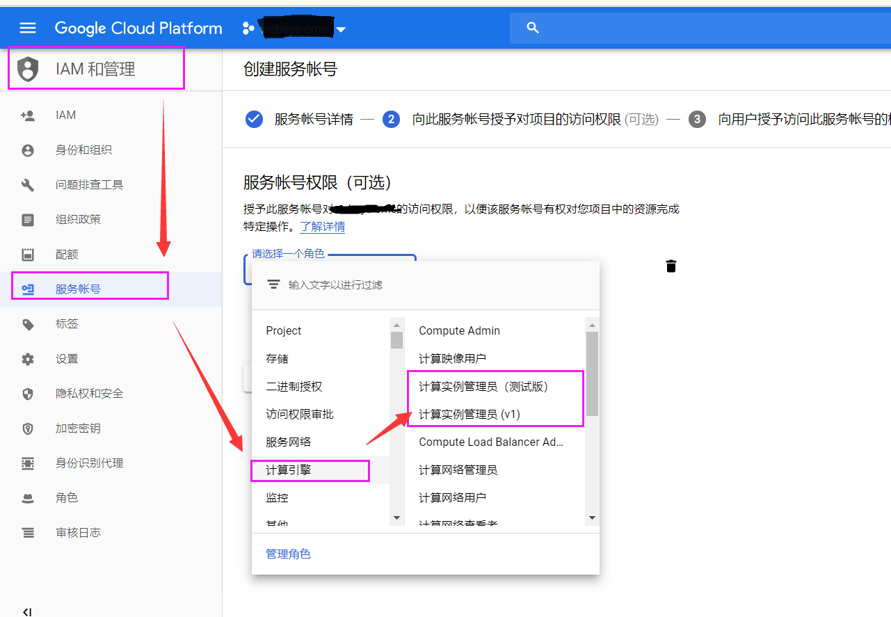Select the Project role category
Image resolution: width=891 pixels, height=617 pixels.
(x=321, y=331)
